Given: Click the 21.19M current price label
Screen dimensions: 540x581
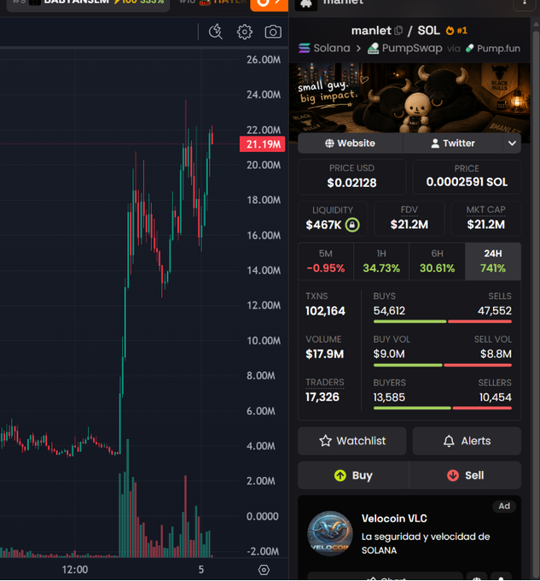Looking at the screenshot, I should 262,144.
